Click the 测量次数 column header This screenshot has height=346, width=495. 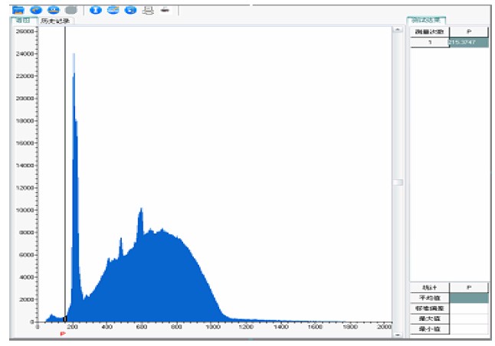click(428, 32)
